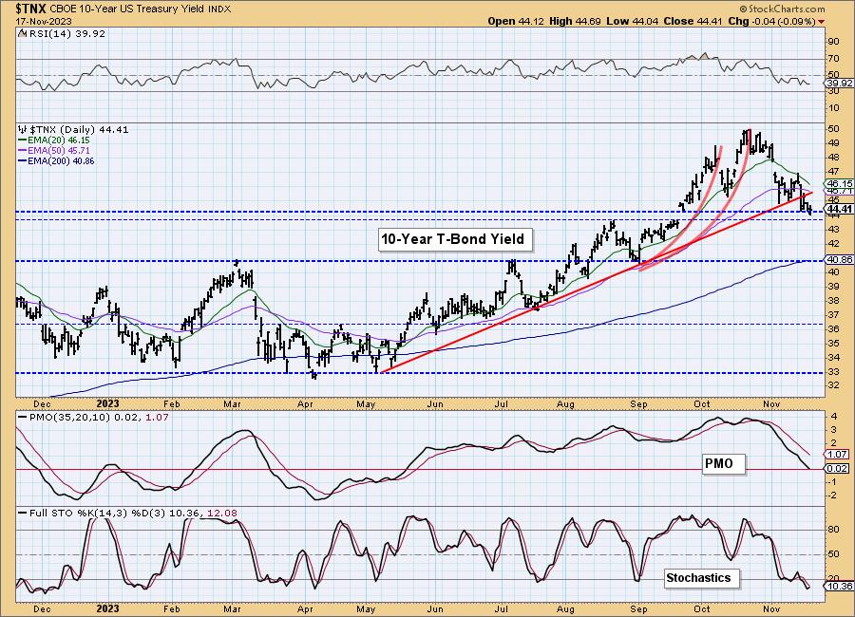Click the -2 level on PMO axis
This screenshot has width=855, height=617.
(832, 495)
